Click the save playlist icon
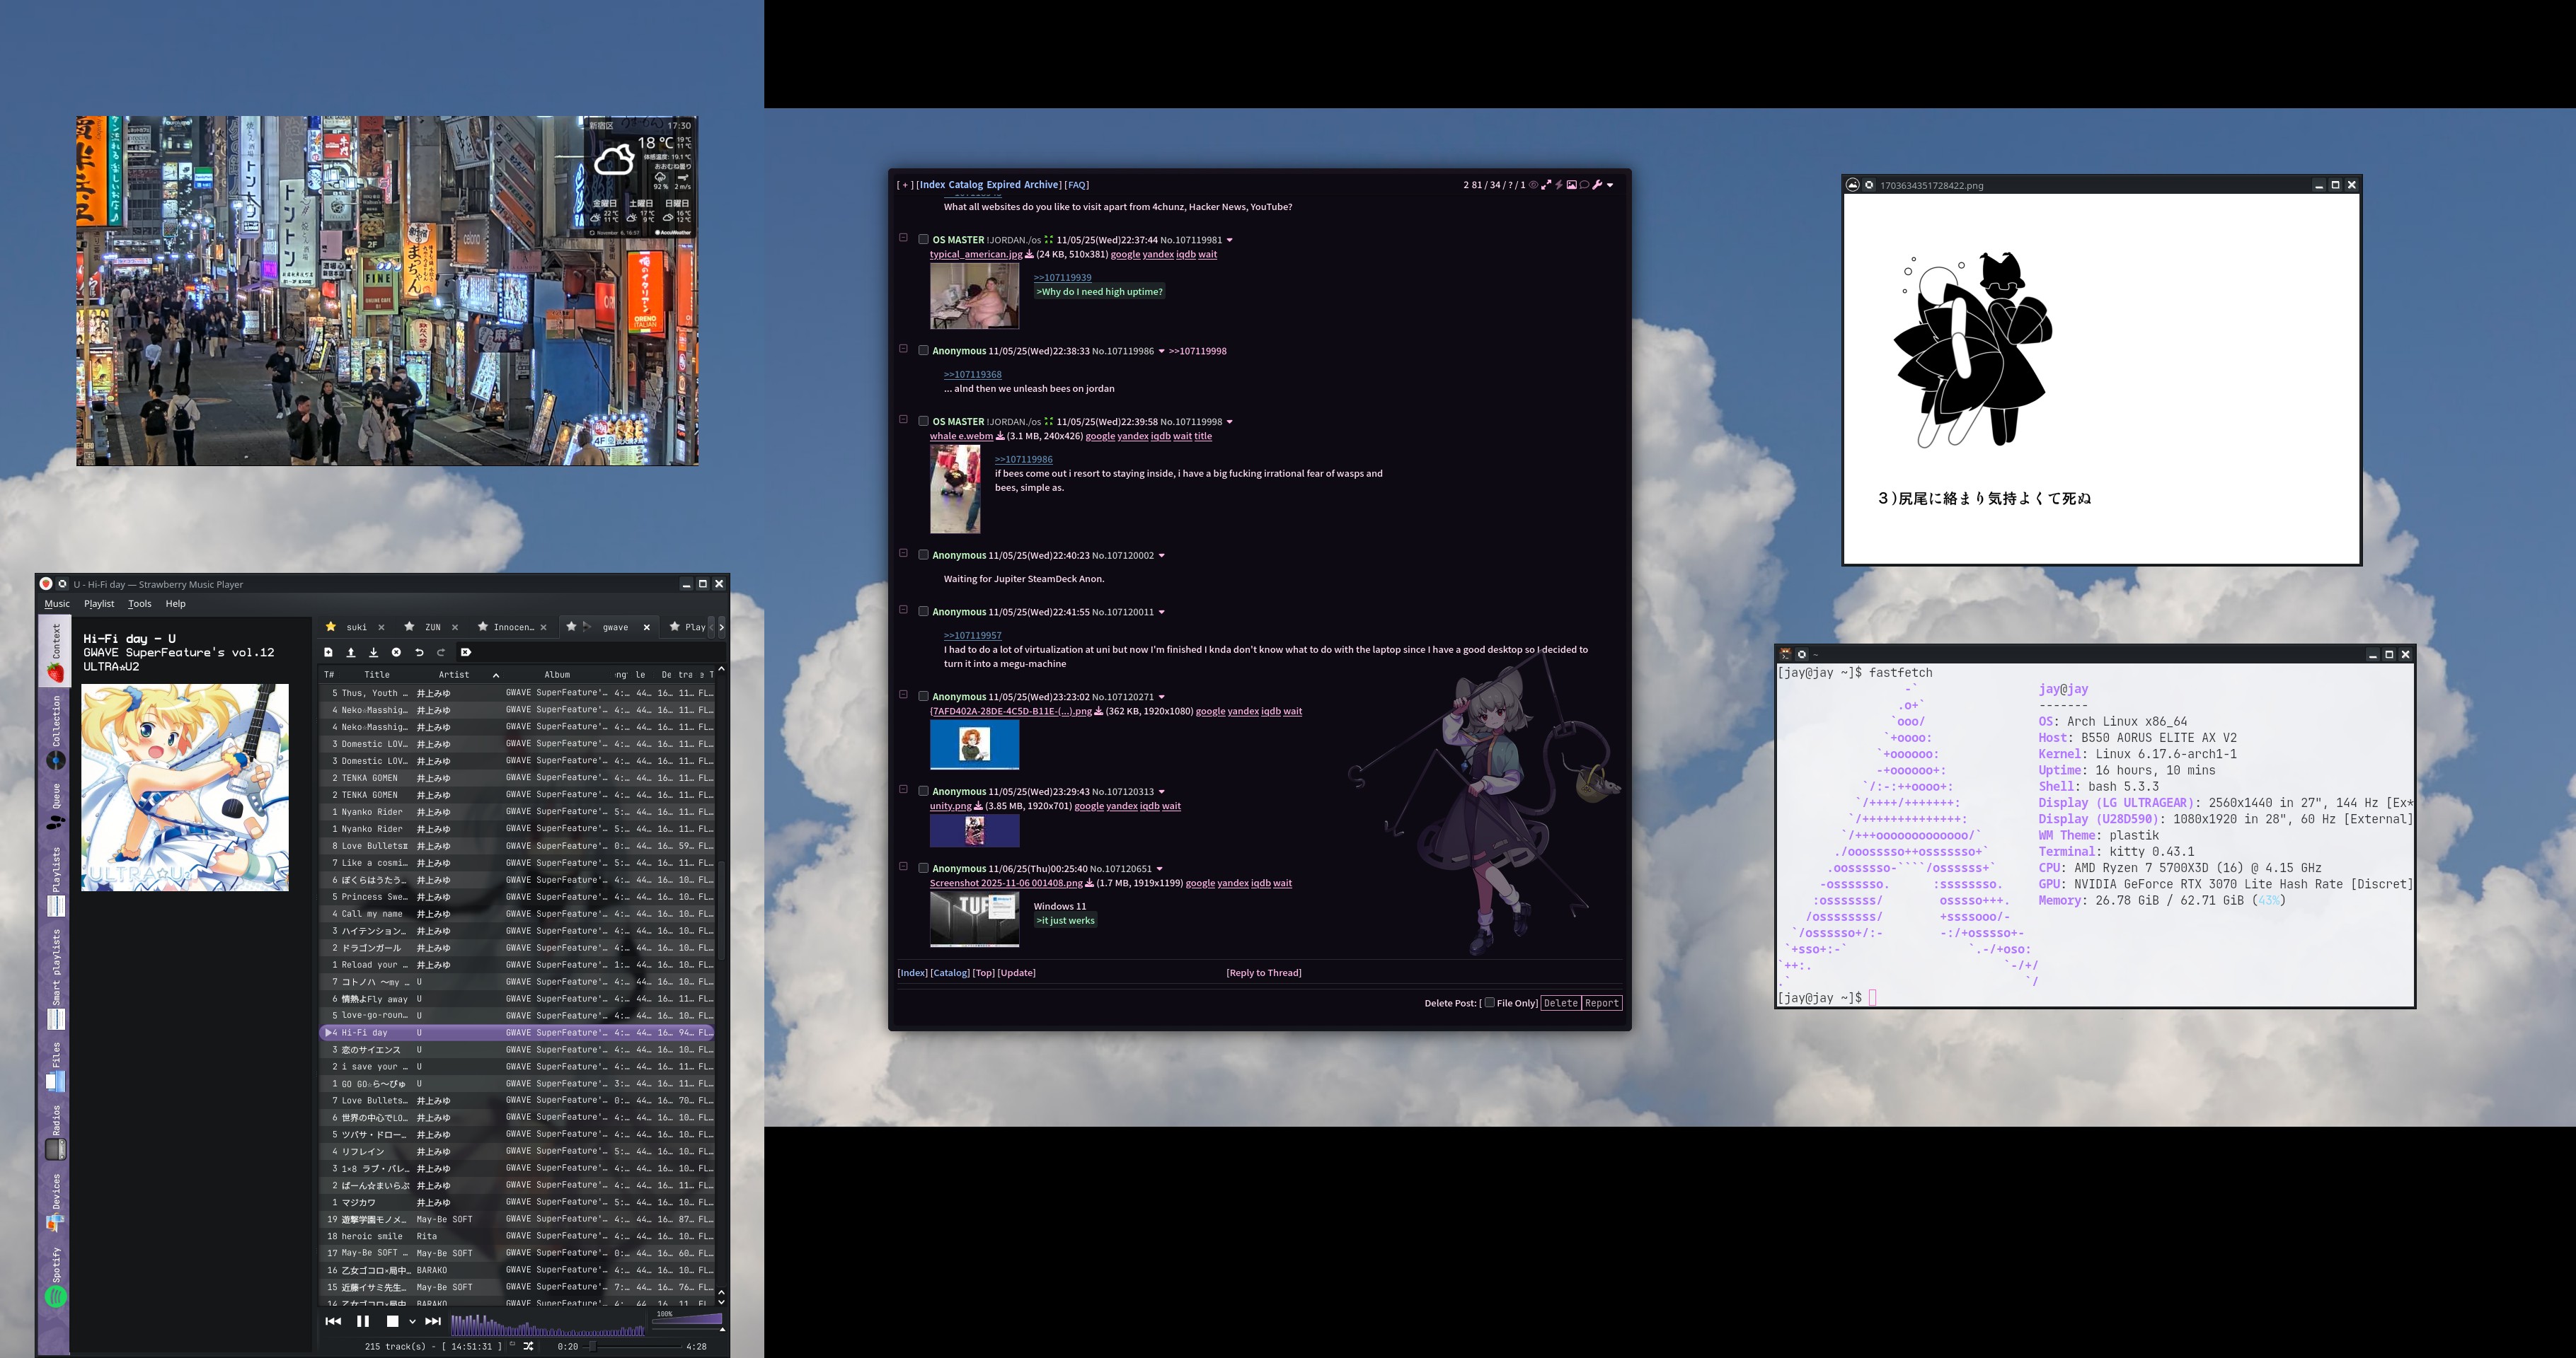The width and height of the screenshot is (2576, 1358). (x=373, y=653)
